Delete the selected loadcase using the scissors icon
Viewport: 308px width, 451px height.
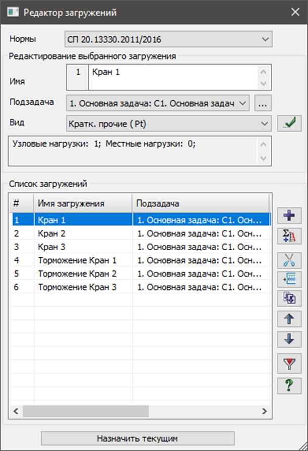point(289,261)
